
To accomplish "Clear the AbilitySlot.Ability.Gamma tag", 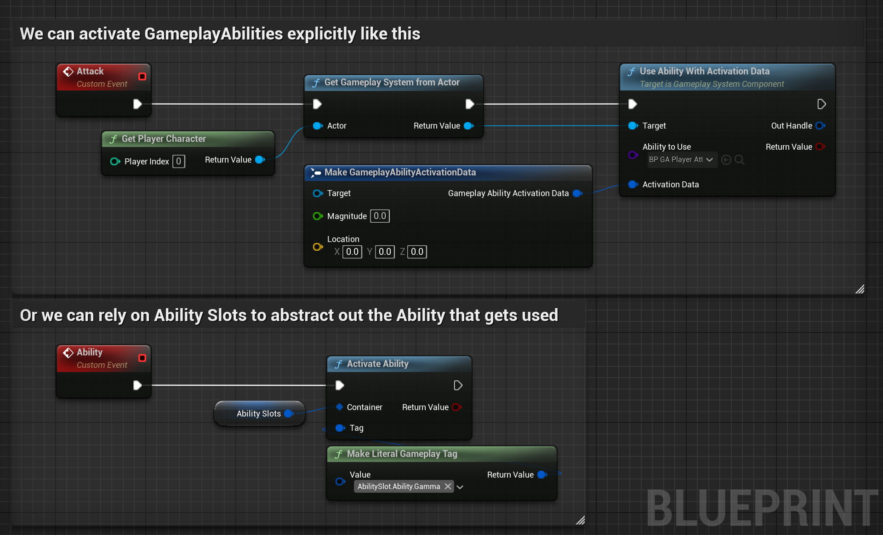I will (x=448, y=486).
